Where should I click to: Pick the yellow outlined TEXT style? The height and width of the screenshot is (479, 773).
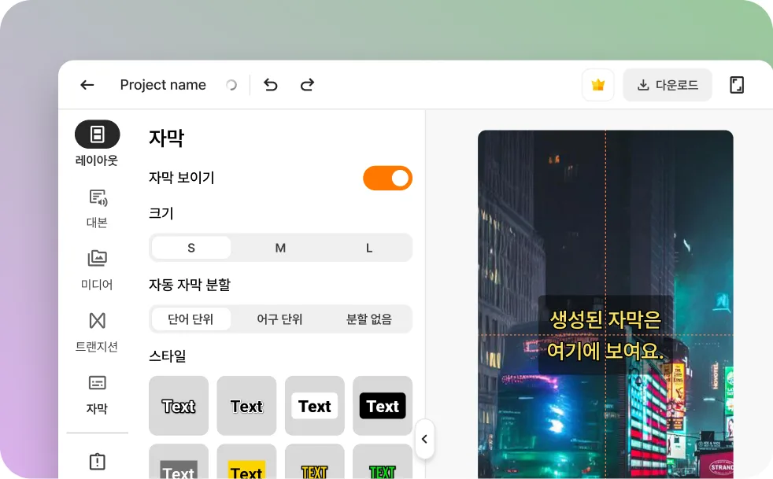point(315,462)
